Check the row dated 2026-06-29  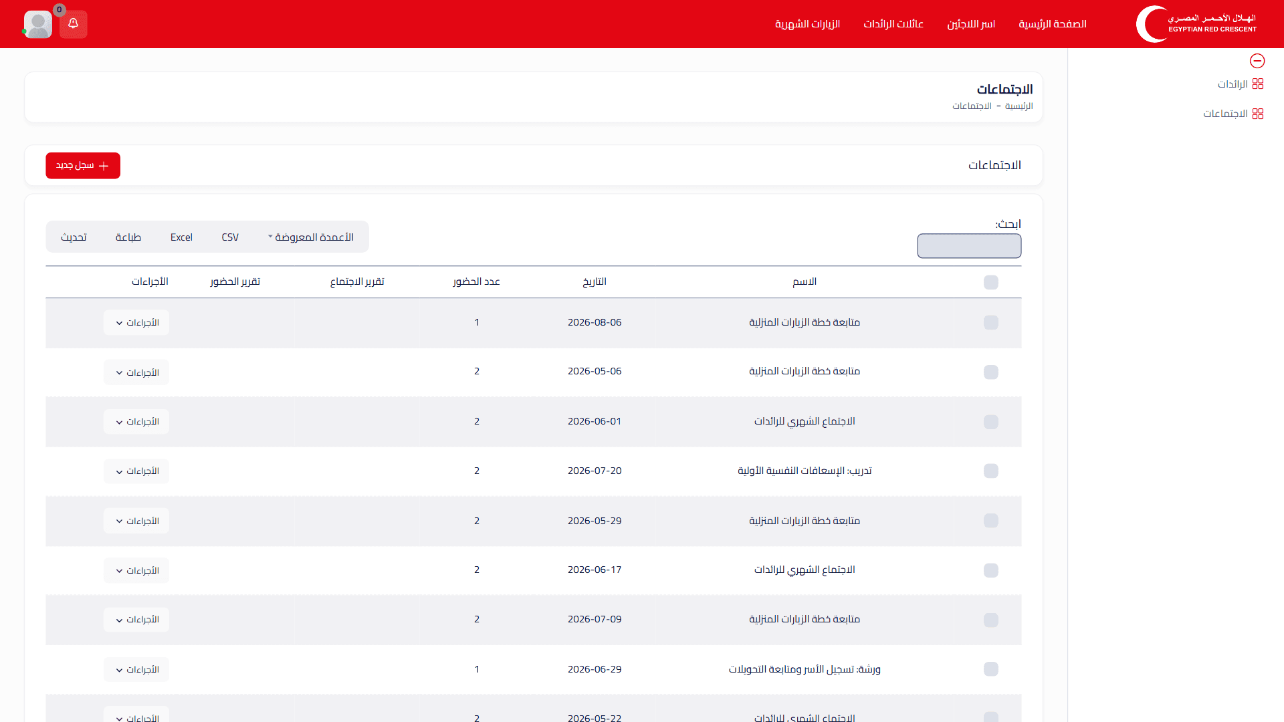point(991,669)
